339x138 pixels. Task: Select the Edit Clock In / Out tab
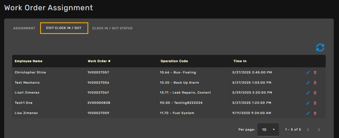pyautogui.click(x=64, y=28)
